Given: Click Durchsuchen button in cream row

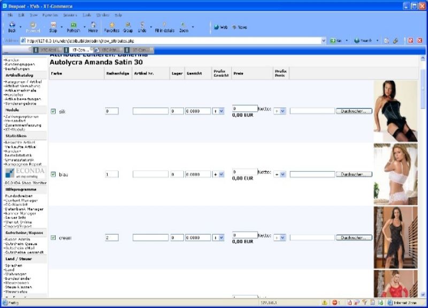Looking at the screenshot, I should 354,237.
